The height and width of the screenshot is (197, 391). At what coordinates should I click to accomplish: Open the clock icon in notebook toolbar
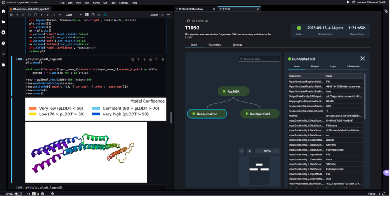pyautogui.click(x=93, y=15)
